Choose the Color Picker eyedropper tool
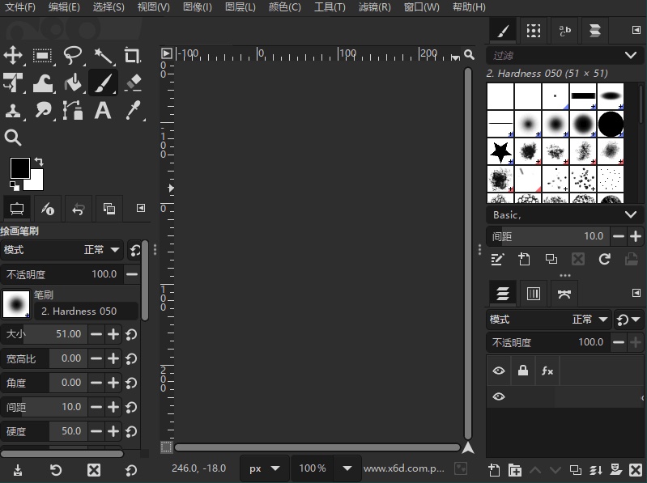This screenshot has width=647, height=483. tap(133, 111)
